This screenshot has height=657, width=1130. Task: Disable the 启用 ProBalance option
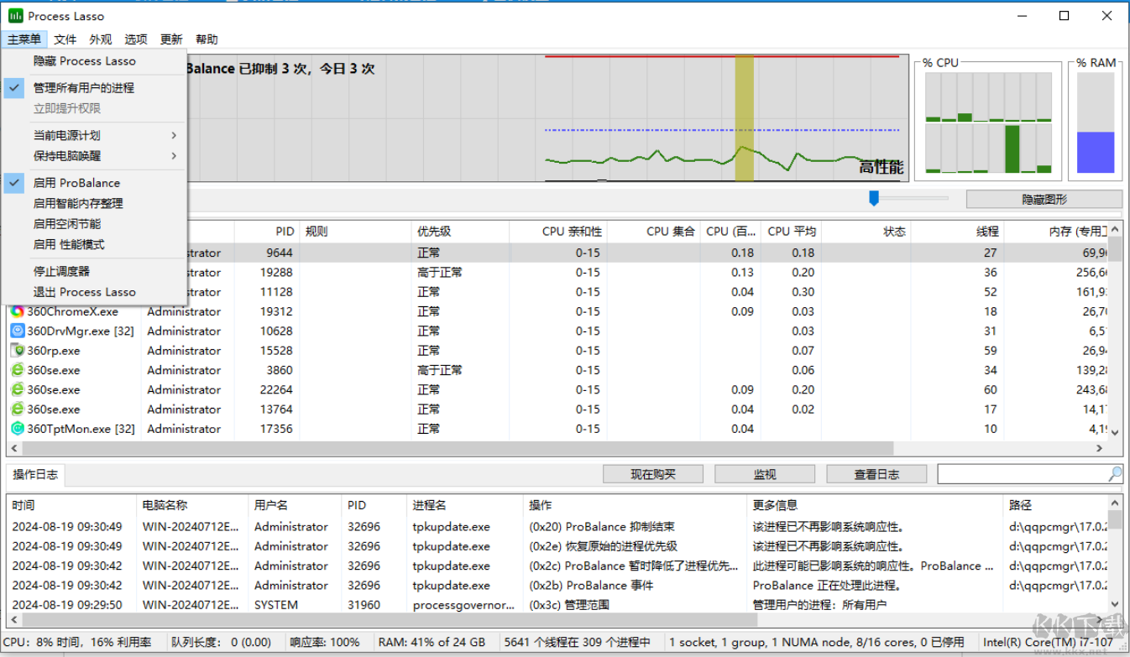click(76, 183)
